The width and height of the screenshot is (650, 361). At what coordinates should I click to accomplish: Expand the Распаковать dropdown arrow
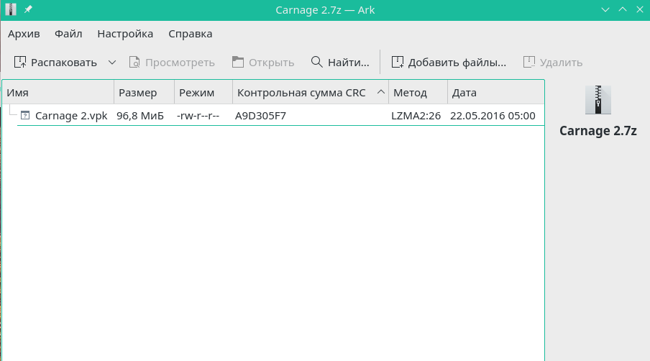pyautogui.click(x=112, y=62)
